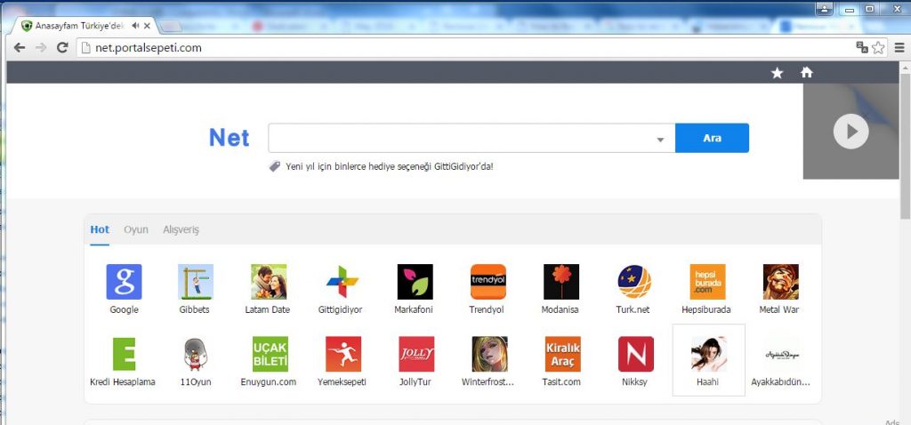Open the Modanisa icon
Image resolution: width=911 pixels, height=425 pixels.
(561, 282)
